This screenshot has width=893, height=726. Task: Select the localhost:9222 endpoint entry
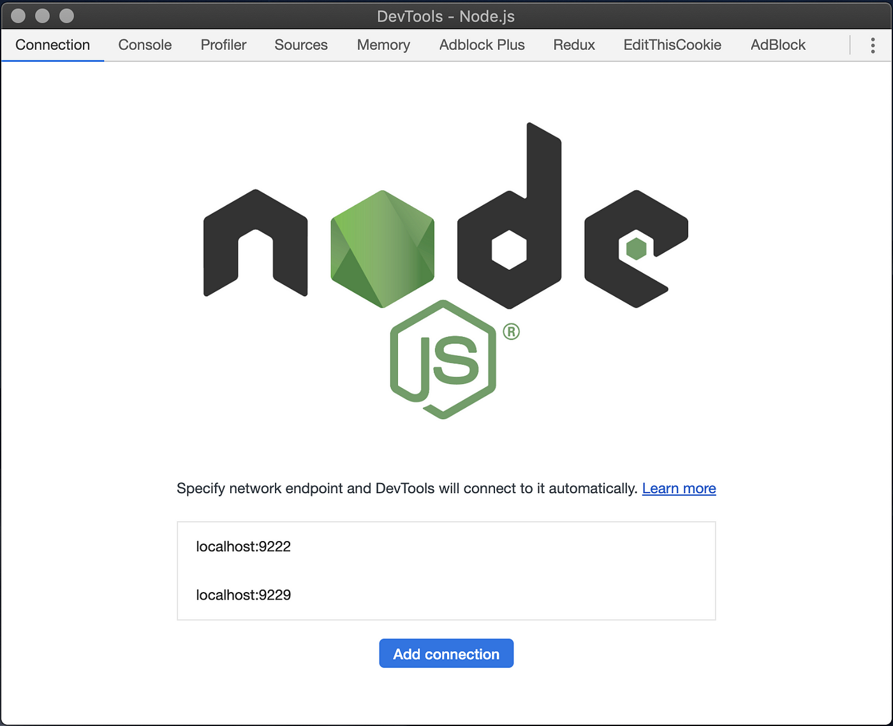pyautogui.click(x=447, y=547)
